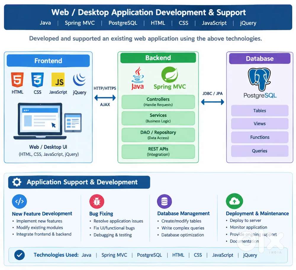Image resolution: width=296 pixels, height=270 pixels.
Task: Click 'Database optimization' bullet
Action: point(183,235)
